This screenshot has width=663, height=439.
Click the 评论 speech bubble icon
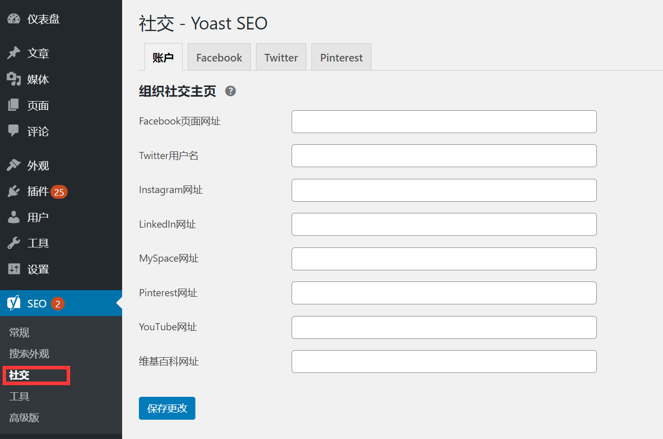pyautogui.click(x=14, y=131)
